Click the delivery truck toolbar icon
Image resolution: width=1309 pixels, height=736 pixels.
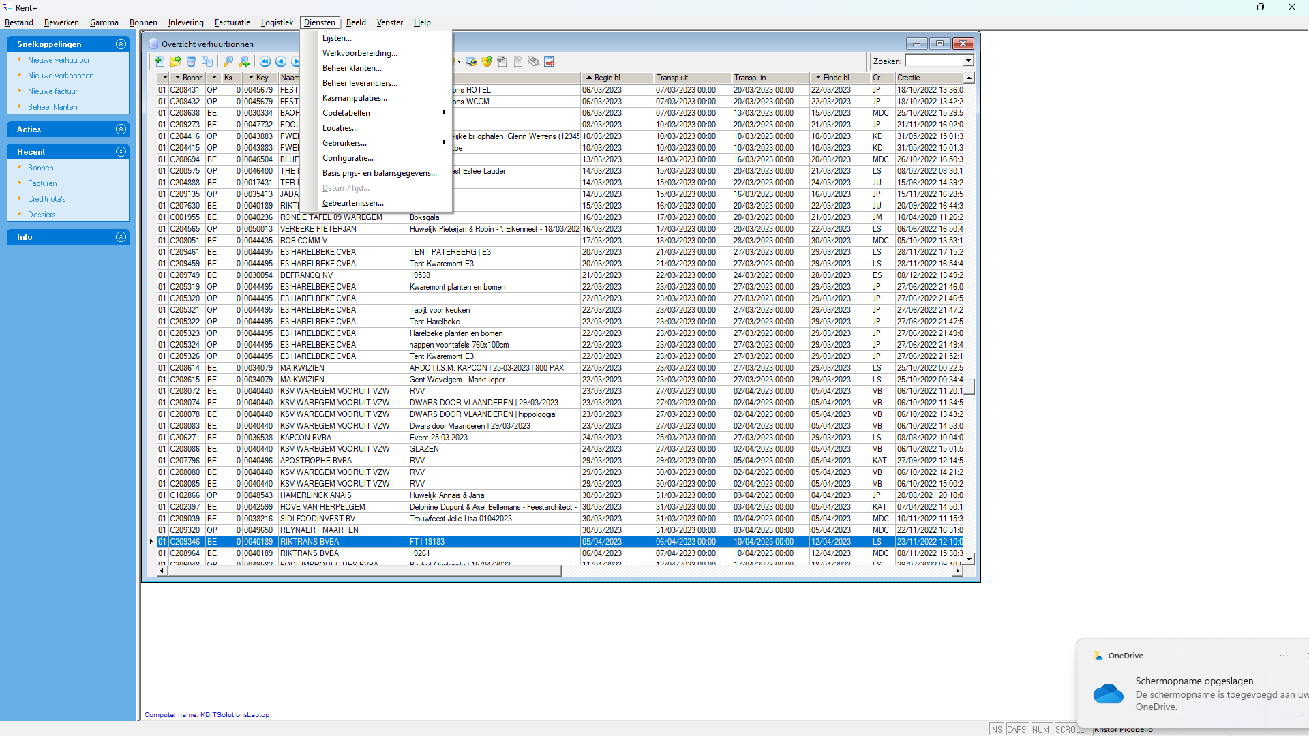471,61
